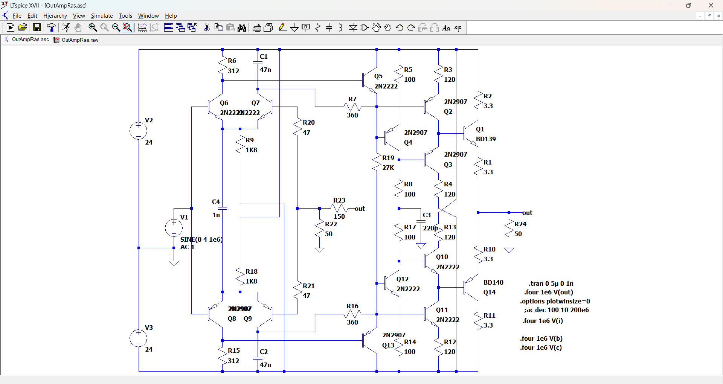Click the SINE(0 4 1e6) source value

[x=201, y=239]
